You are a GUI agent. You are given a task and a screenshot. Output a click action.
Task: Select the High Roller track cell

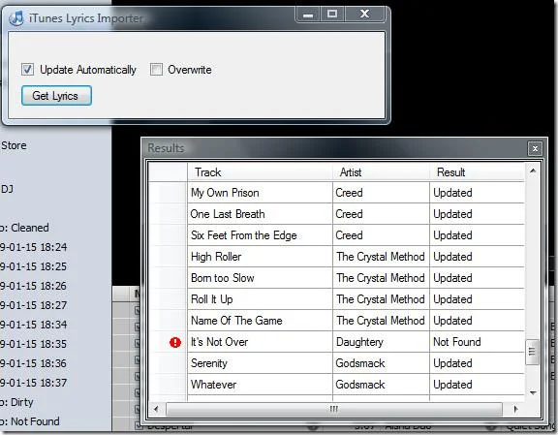(x=260, y=257)
